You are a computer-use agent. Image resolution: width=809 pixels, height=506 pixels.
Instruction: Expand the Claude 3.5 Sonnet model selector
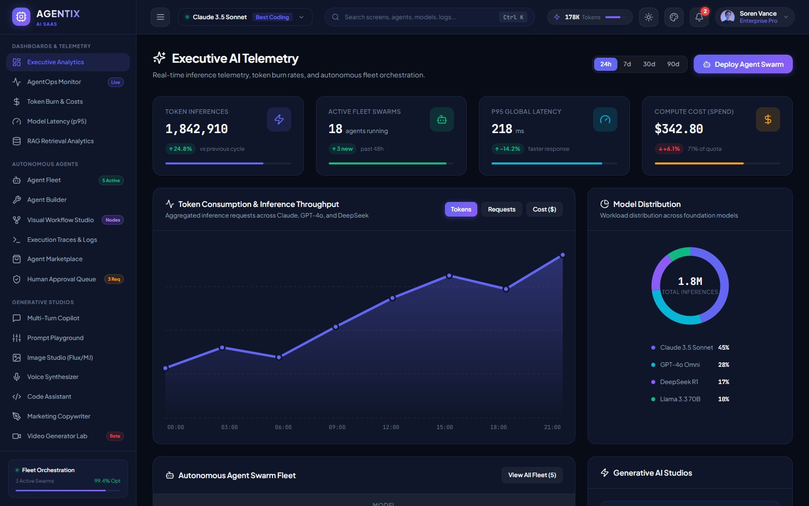(245, 17)
